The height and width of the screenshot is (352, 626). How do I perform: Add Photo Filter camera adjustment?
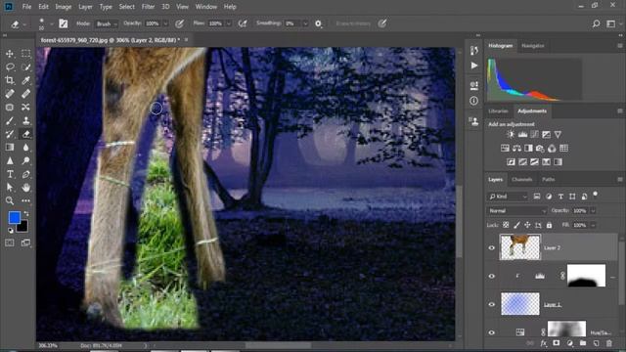(540, 149)
